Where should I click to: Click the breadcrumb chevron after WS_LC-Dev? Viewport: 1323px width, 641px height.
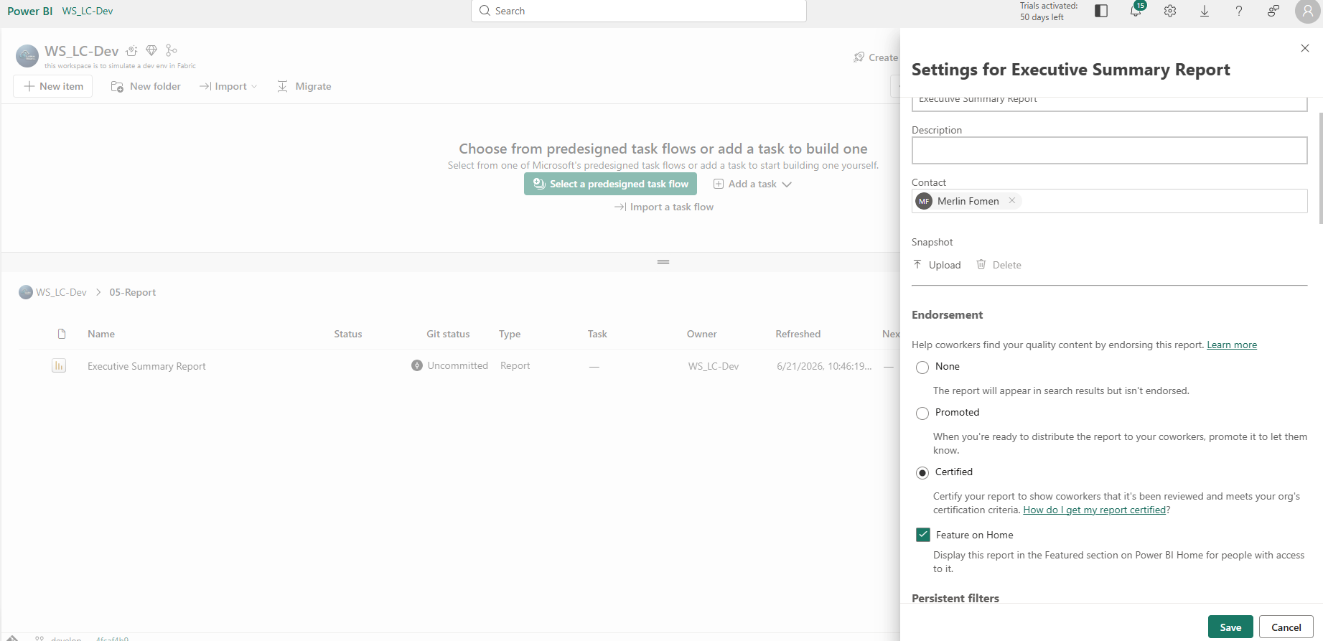(98, 293)
